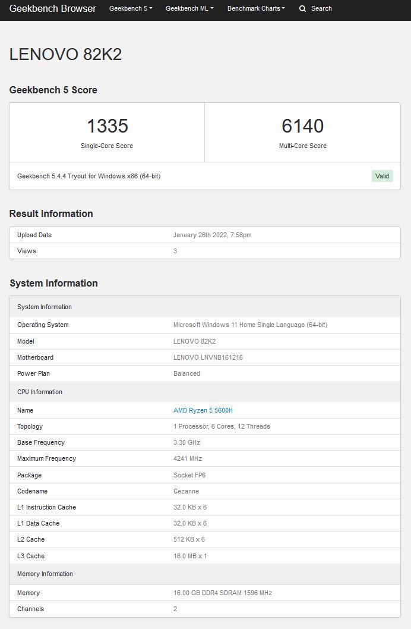
Task: Click motherboard value LENOVO LNVNB161216
Action: point(208,357)
